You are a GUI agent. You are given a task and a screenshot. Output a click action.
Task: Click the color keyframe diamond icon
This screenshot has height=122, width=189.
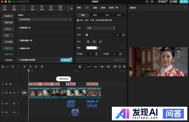[x=122, y=48]
